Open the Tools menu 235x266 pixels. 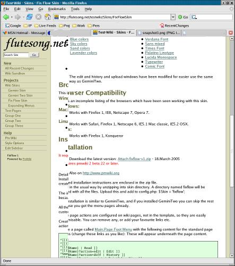coord(75,9)
